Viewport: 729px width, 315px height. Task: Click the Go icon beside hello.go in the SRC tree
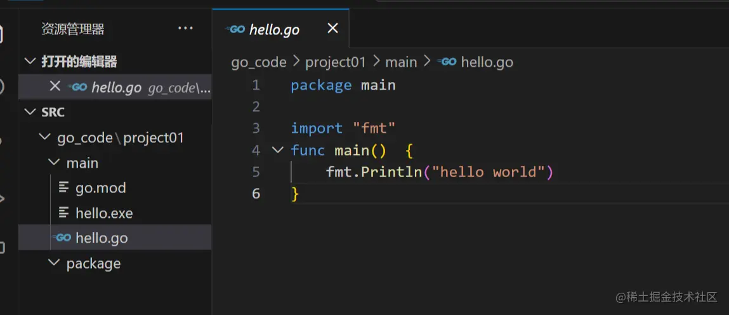pos(62,238)
